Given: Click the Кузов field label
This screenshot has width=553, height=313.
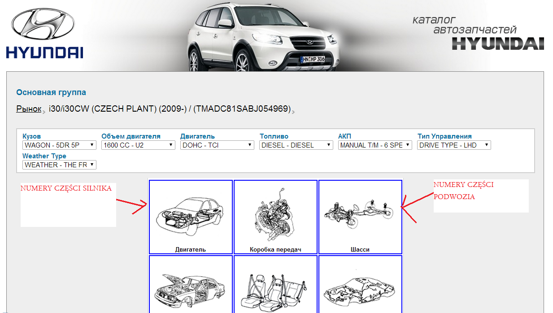Looking at the screenshot, I should point(31,136).
